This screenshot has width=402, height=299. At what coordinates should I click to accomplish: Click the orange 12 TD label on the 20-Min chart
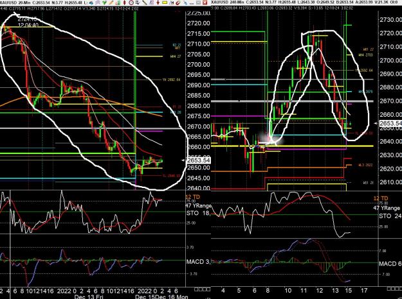point(192,197)
